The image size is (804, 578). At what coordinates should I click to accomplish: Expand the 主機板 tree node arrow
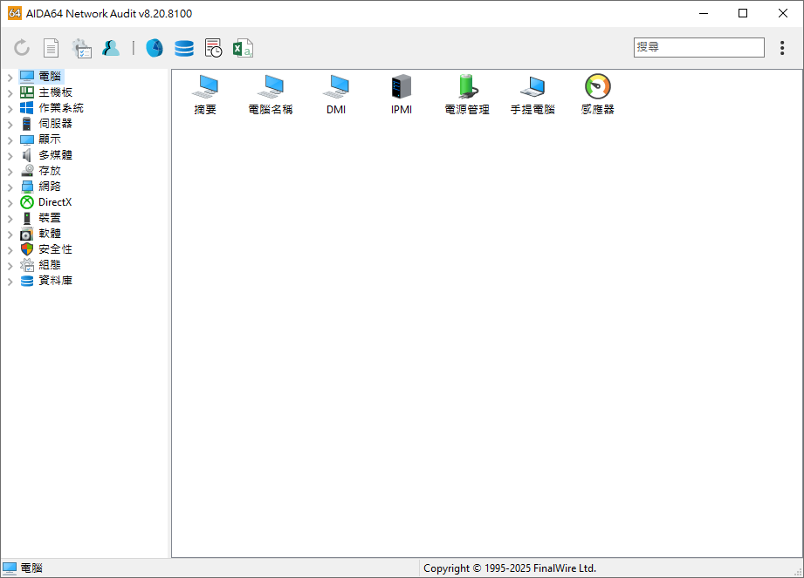[10, 93]
